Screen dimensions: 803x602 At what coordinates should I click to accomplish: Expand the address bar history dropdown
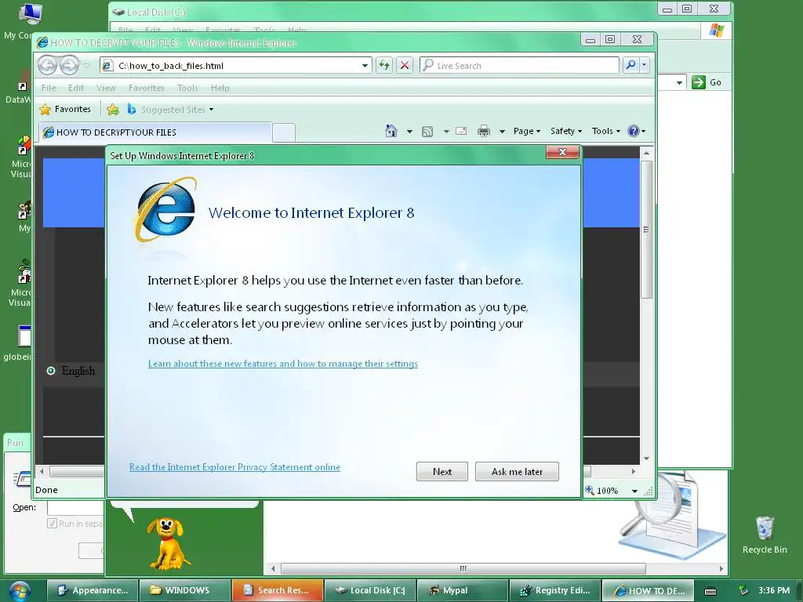tap(365, 66)
